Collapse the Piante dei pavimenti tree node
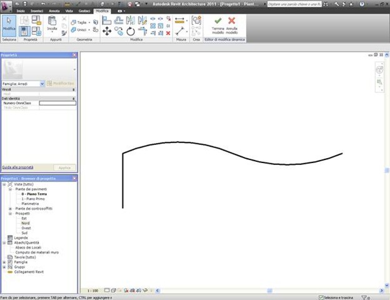 (10, 189)
